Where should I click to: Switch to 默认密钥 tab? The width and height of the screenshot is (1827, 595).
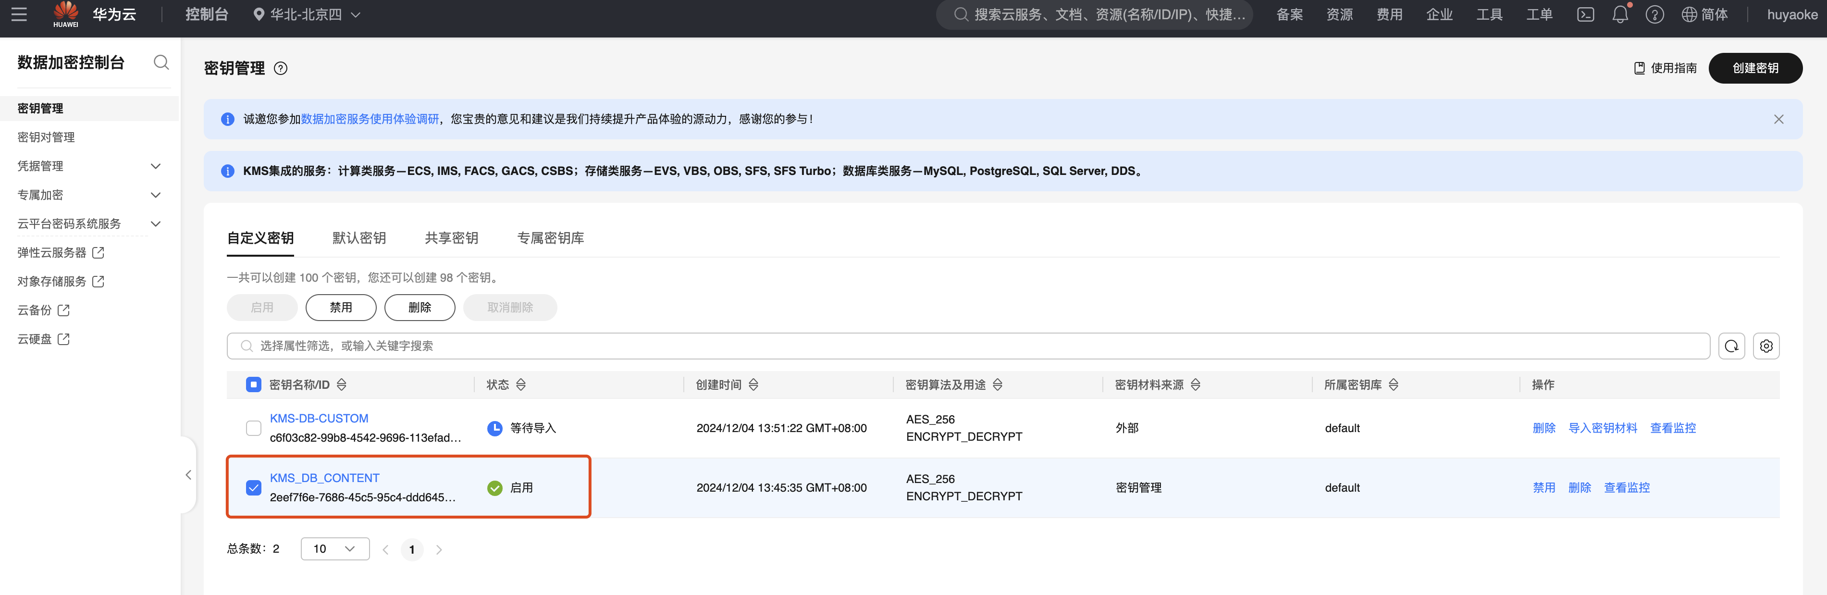point(359,238)
